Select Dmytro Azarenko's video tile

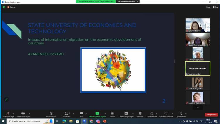pos(197,68)
